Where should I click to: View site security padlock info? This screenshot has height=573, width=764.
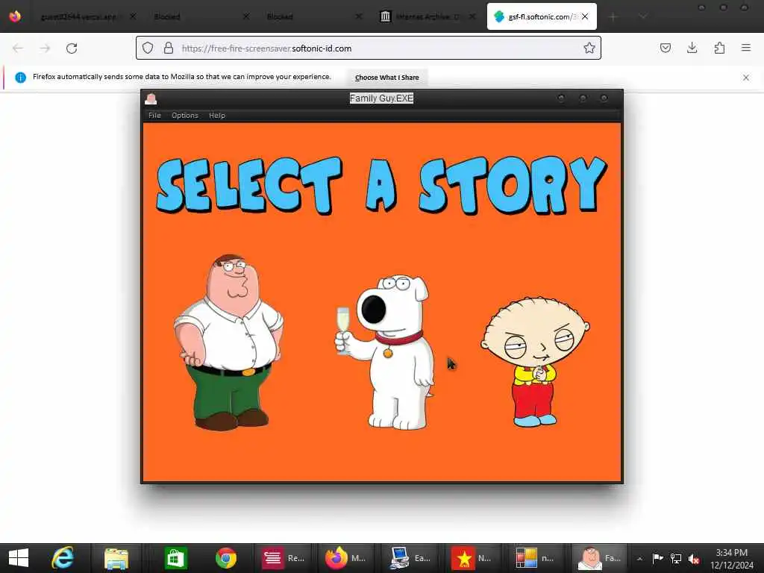point(169,48)
